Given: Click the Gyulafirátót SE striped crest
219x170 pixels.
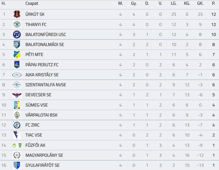Looking at the screenshot, I should click(17, 165).
